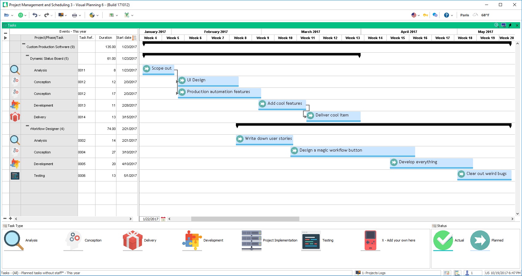Collapse the Custom Production Software project

tap(24, 44)
